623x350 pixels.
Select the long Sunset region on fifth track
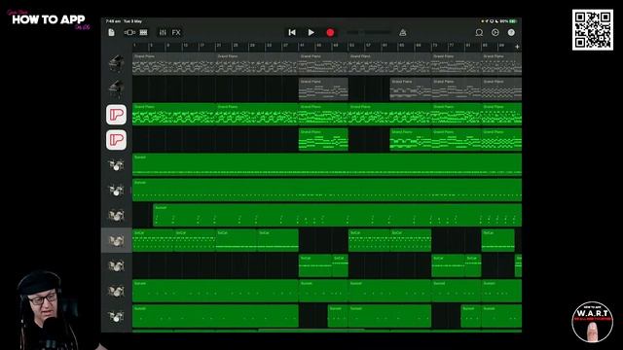327,164
